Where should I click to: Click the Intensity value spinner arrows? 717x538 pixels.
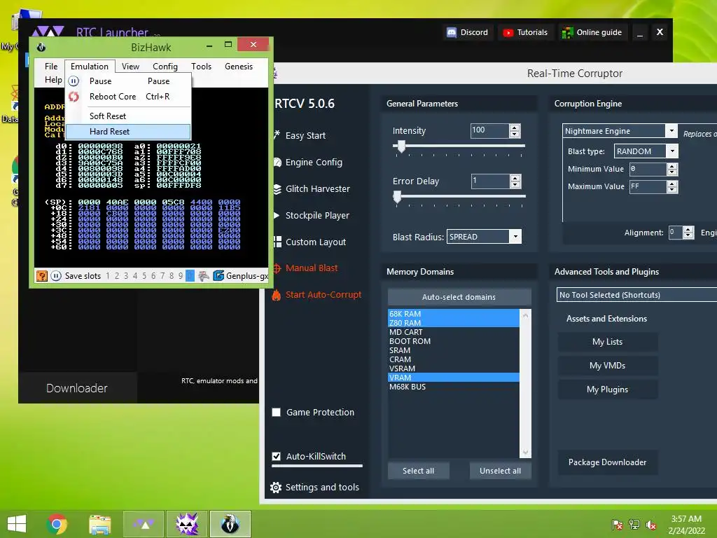515,131
